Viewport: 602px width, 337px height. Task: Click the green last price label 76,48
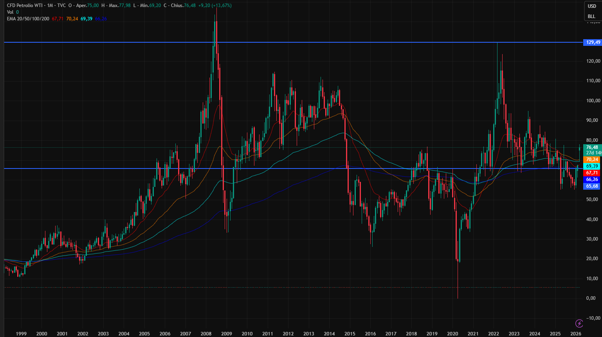pyautogui.click(x=592, y=147)
